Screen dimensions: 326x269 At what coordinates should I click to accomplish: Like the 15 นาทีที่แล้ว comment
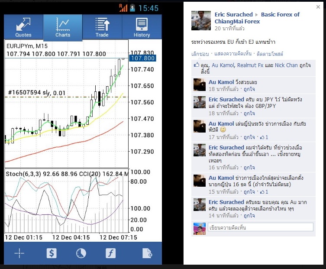tap(249, 192)
